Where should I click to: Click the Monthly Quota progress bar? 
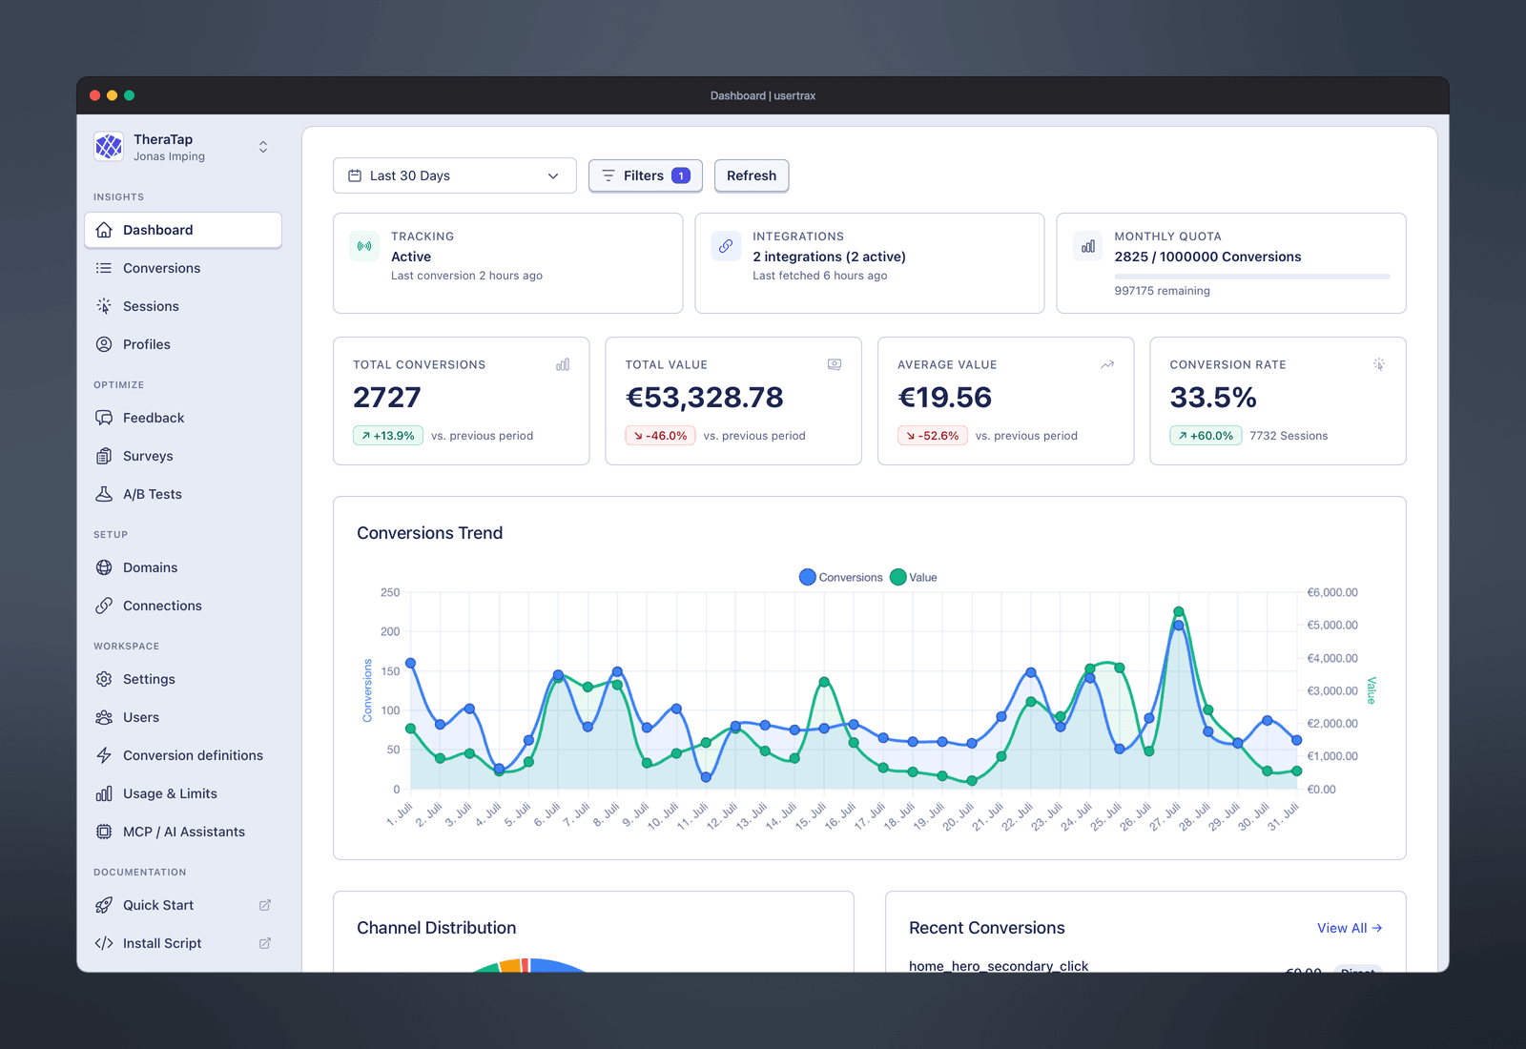click(x=1252, y=277)
